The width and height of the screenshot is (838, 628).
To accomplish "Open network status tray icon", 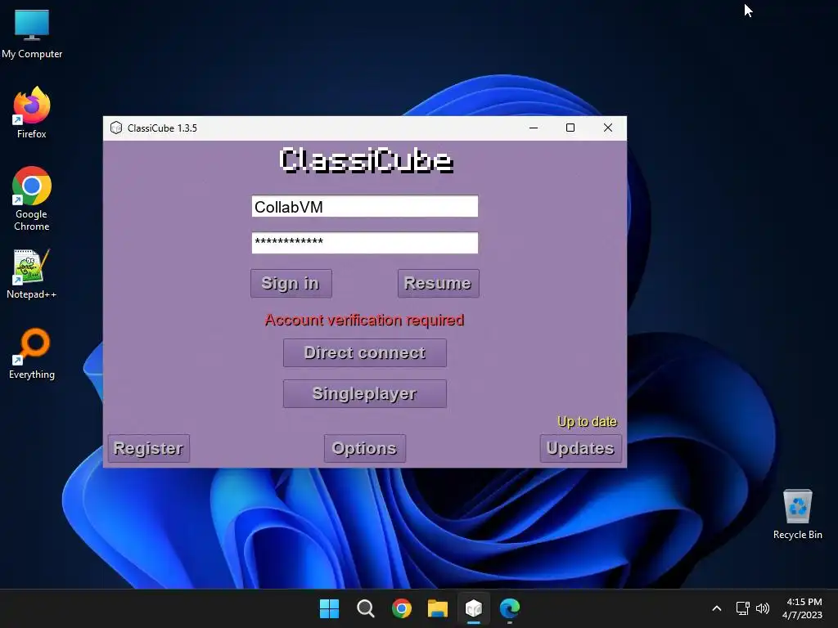I will 742,608.
